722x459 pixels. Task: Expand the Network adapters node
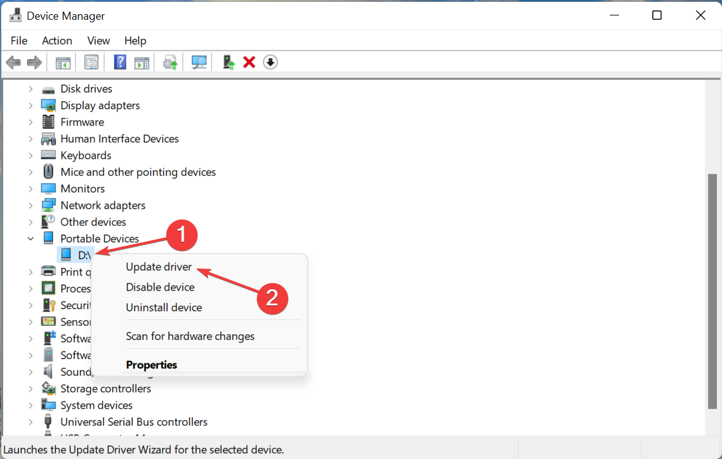31,205
